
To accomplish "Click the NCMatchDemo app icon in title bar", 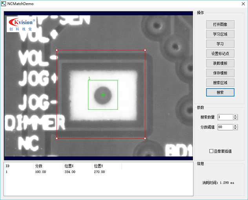I will click(4, 4).
